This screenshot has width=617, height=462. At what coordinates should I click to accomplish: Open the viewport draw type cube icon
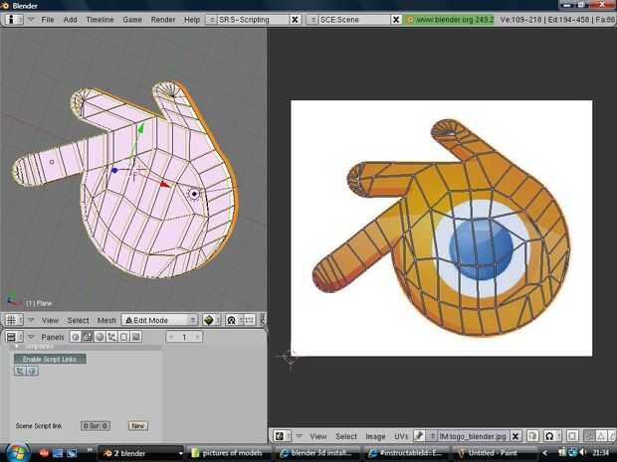pos(209,321)
